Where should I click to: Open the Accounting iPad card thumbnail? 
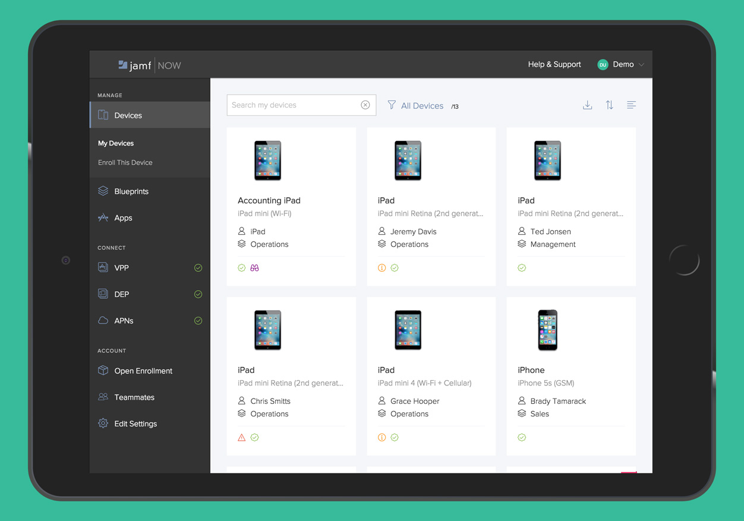pyautogui.click(x=268, y=161)
